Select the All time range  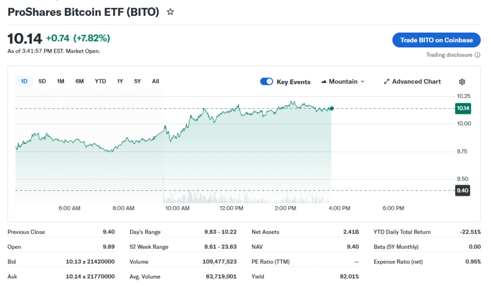[155, 81]
